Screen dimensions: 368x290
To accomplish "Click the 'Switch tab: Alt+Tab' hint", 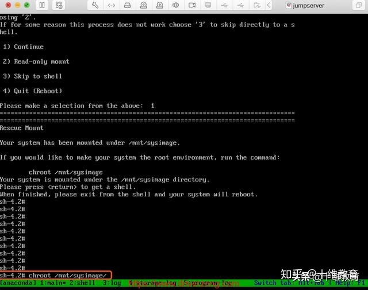I will click(289, 283).
